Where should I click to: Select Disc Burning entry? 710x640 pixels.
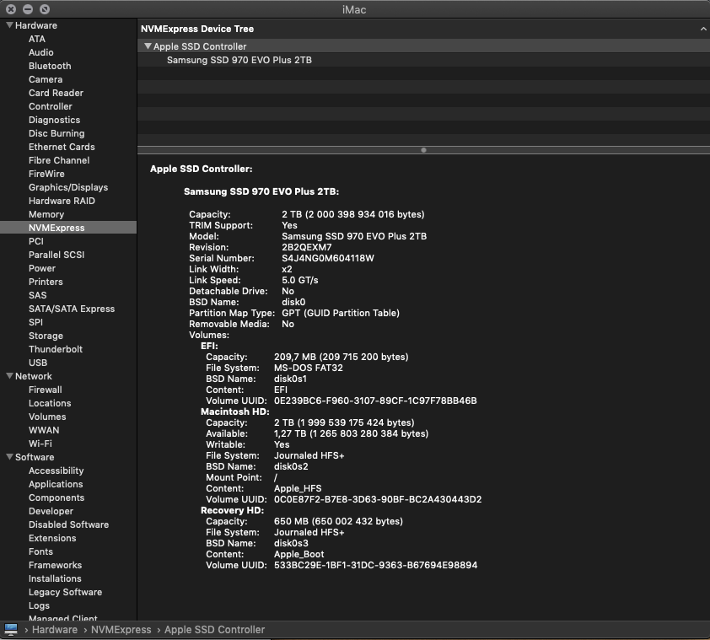click(56, 133)
